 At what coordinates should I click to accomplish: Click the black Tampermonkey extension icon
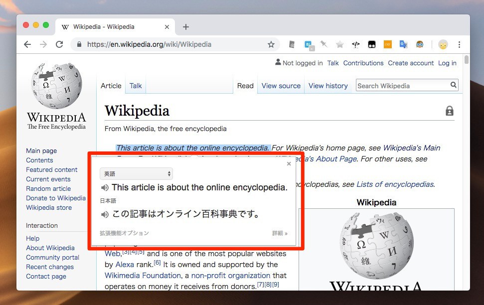click(x=372, y=44)
